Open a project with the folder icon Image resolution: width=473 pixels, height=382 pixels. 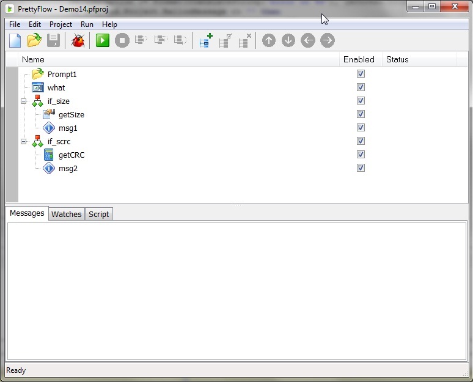pyautogui.click(x=34, y=40)
